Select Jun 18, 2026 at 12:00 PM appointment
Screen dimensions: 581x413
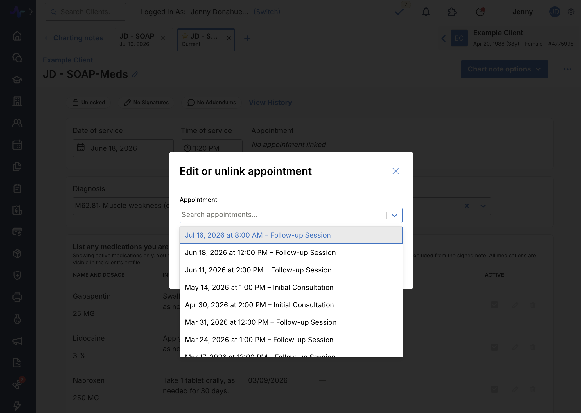pos(291,253)
